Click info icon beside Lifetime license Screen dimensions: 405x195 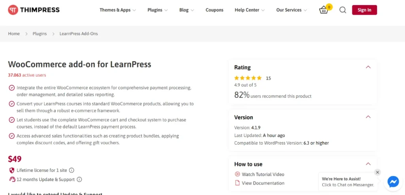click(72, 170)
